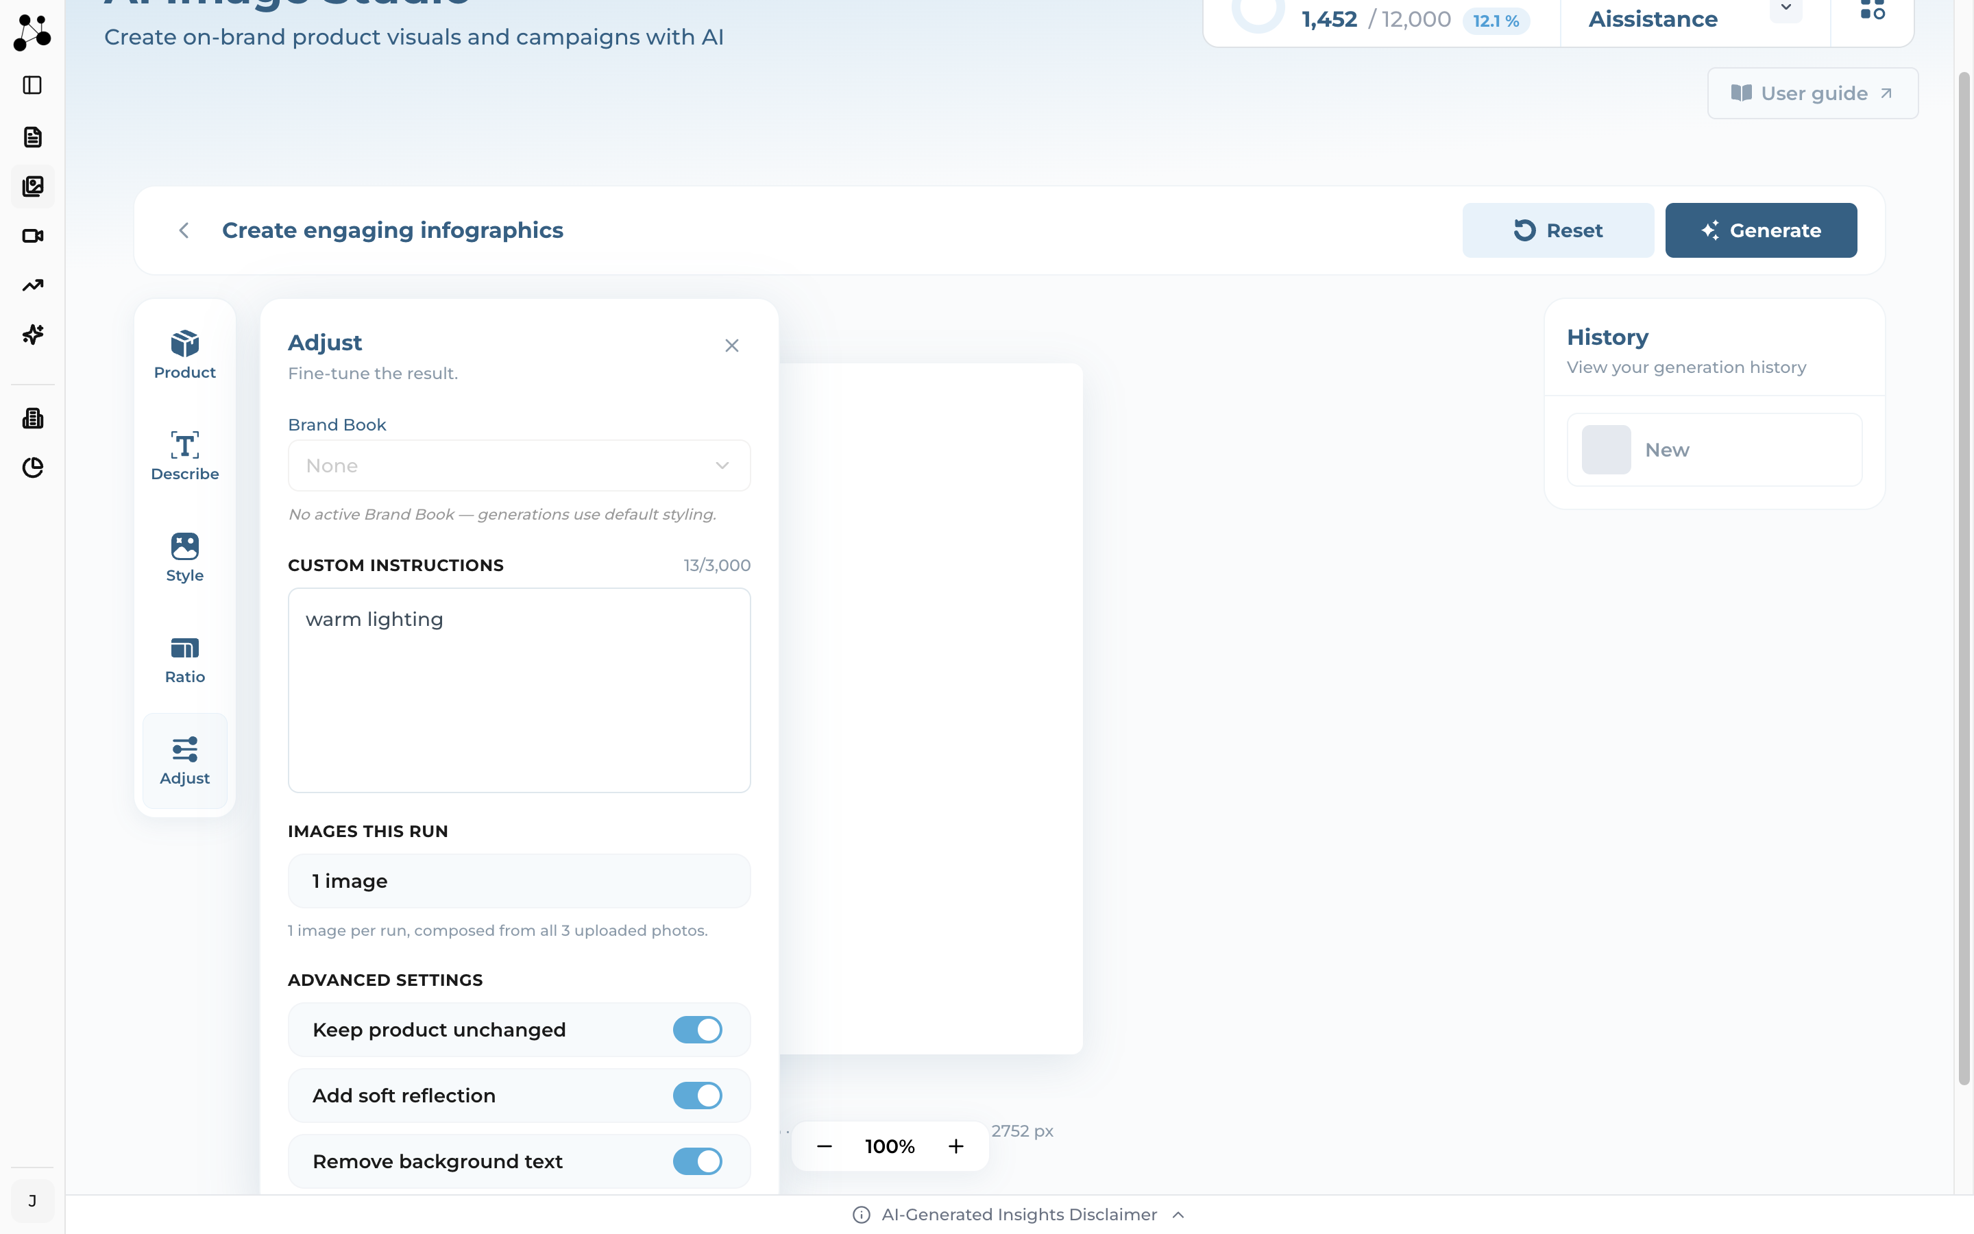This screenshot has height=1234, width=1974.
Task: Open the video camera icon in sidebar
Action: [x=33, y=236]
